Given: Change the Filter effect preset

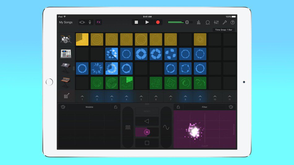Looking at the screenshot, I should [x=205, y=107].
